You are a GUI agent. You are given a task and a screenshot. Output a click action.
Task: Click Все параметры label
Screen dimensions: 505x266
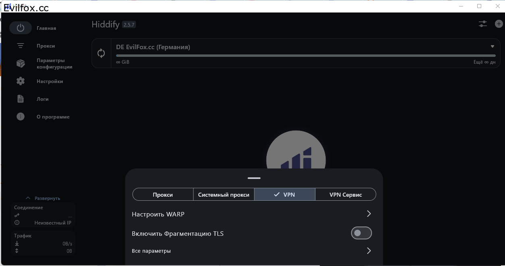click(151, 251)
